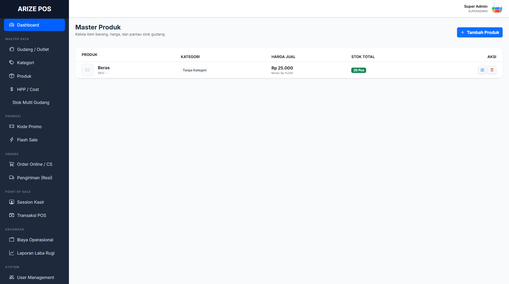Click the Flash Sale lightning icon
509x284 pixels.
12,140
